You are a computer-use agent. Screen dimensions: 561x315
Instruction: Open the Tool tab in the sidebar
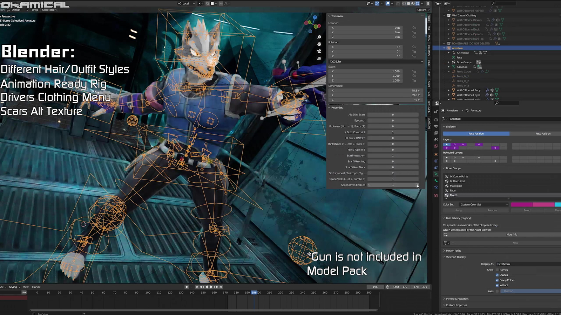[x=429, y=28]
